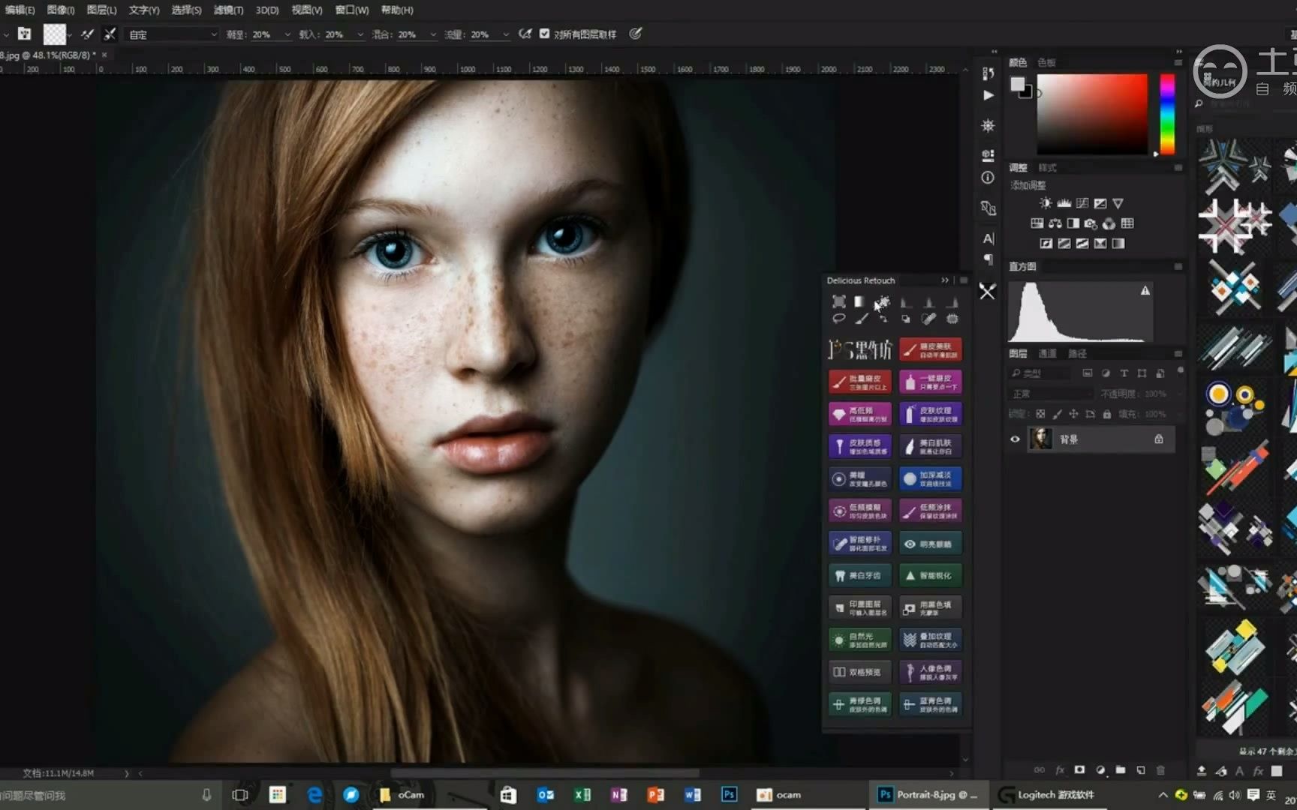Open the Info panel icon
Image resolution: width=1297 pixels, height=810 pixels.
point(988,178)
